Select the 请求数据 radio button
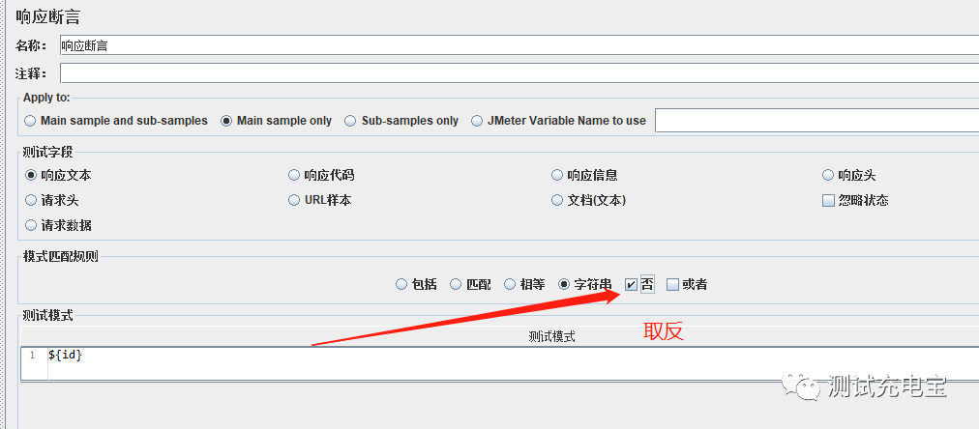This screenshot has width=979, height=429. 30,225
